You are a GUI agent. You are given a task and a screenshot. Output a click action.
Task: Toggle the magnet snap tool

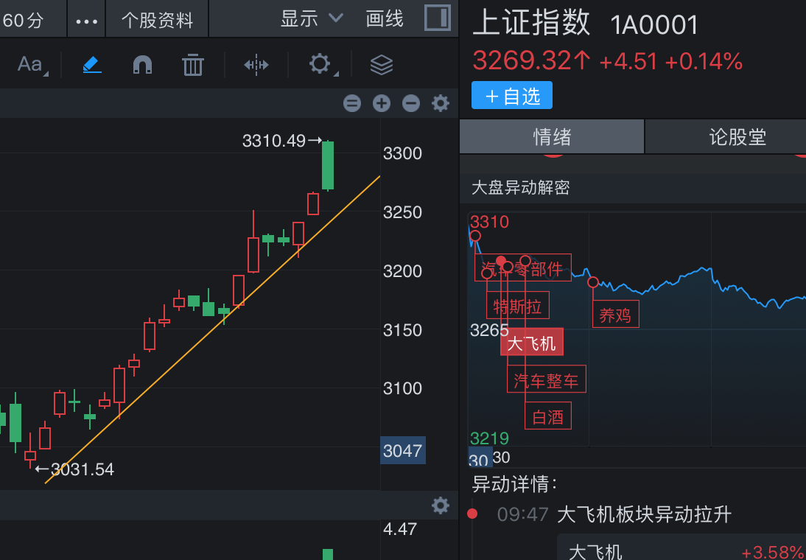point(142,65)
